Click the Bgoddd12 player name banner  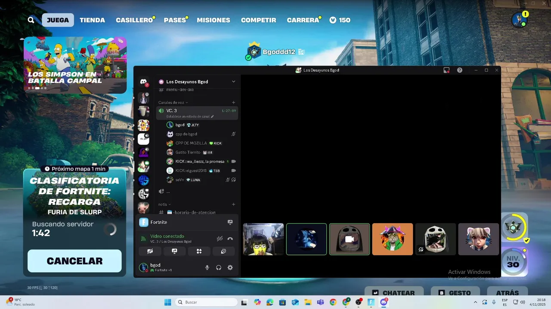[x=278, y=52]
